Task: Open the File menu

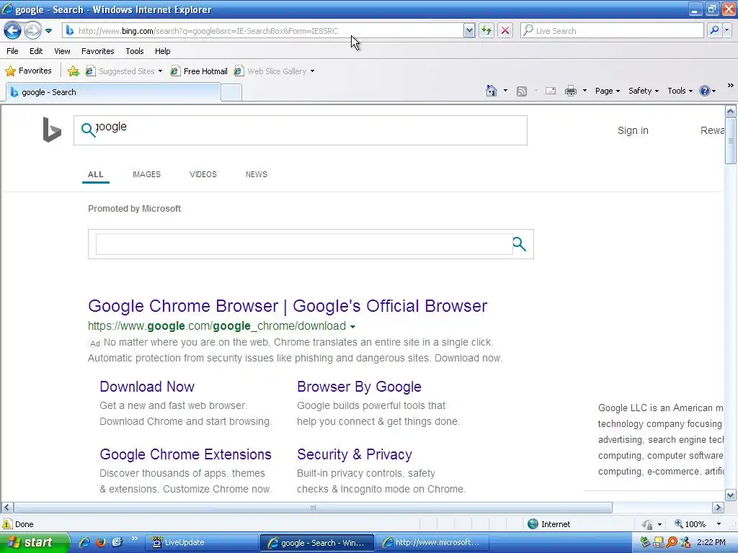Action: (x=13, y=51)
